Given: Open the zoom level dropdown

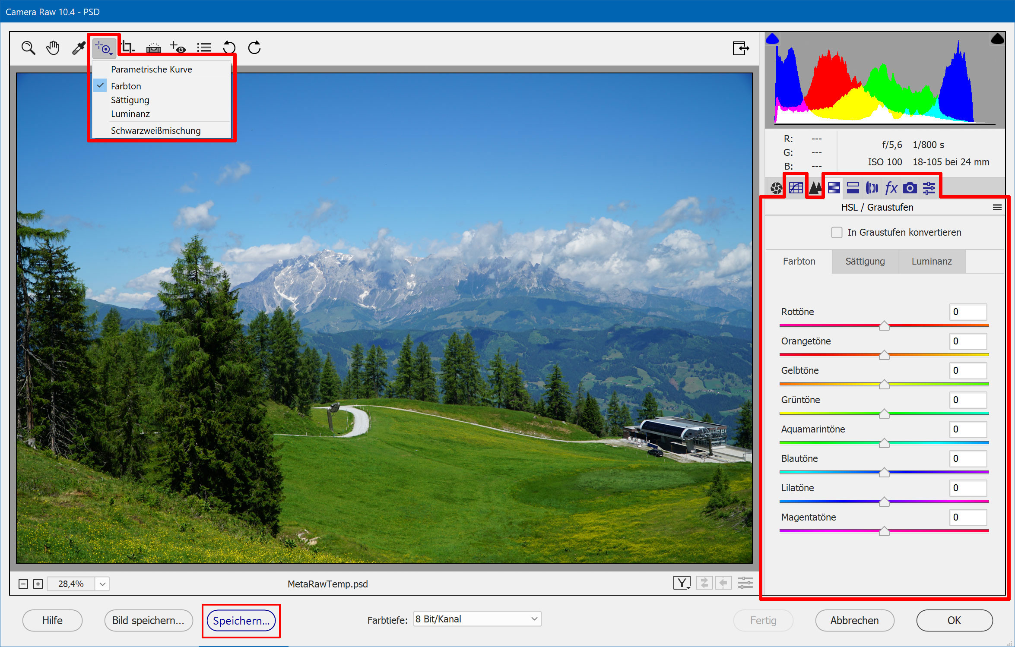Looking at the screenshot, I should (x=102, y=584).
